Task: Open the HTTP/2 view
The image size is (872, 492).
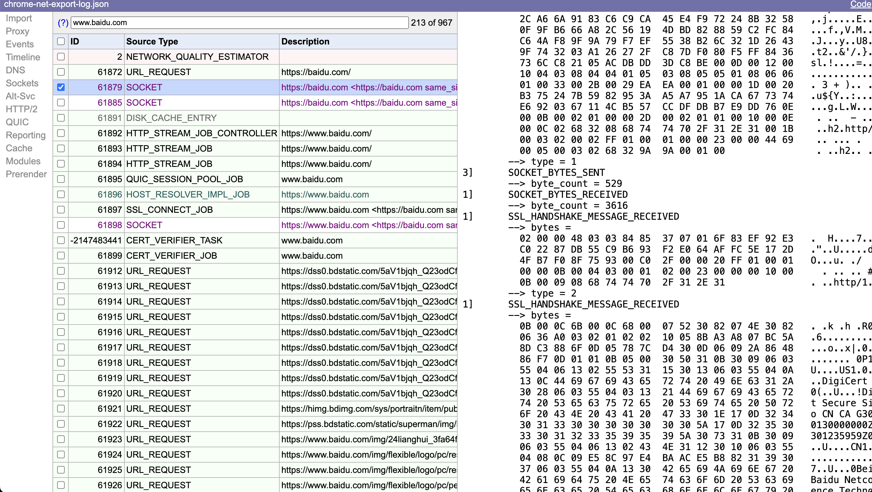Action: point(21,109)
